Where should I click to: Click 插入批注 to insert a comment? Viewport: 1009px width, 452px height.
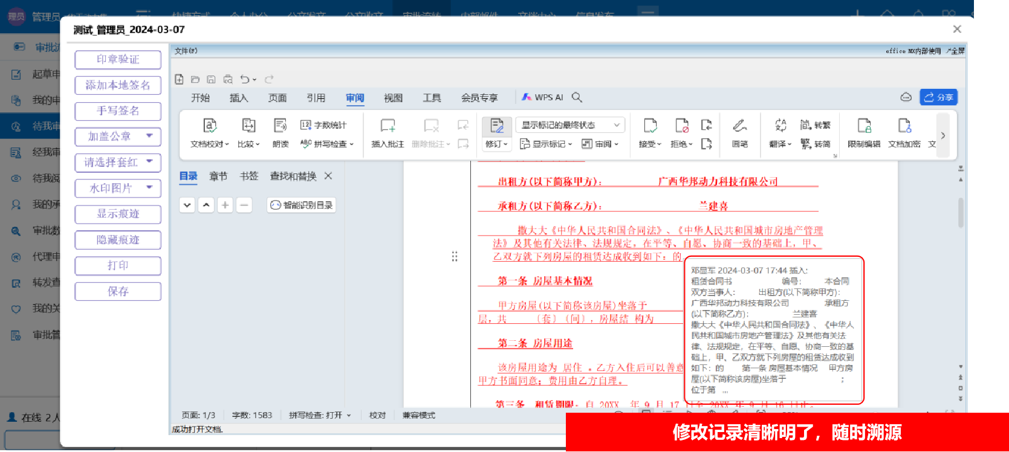388,133
